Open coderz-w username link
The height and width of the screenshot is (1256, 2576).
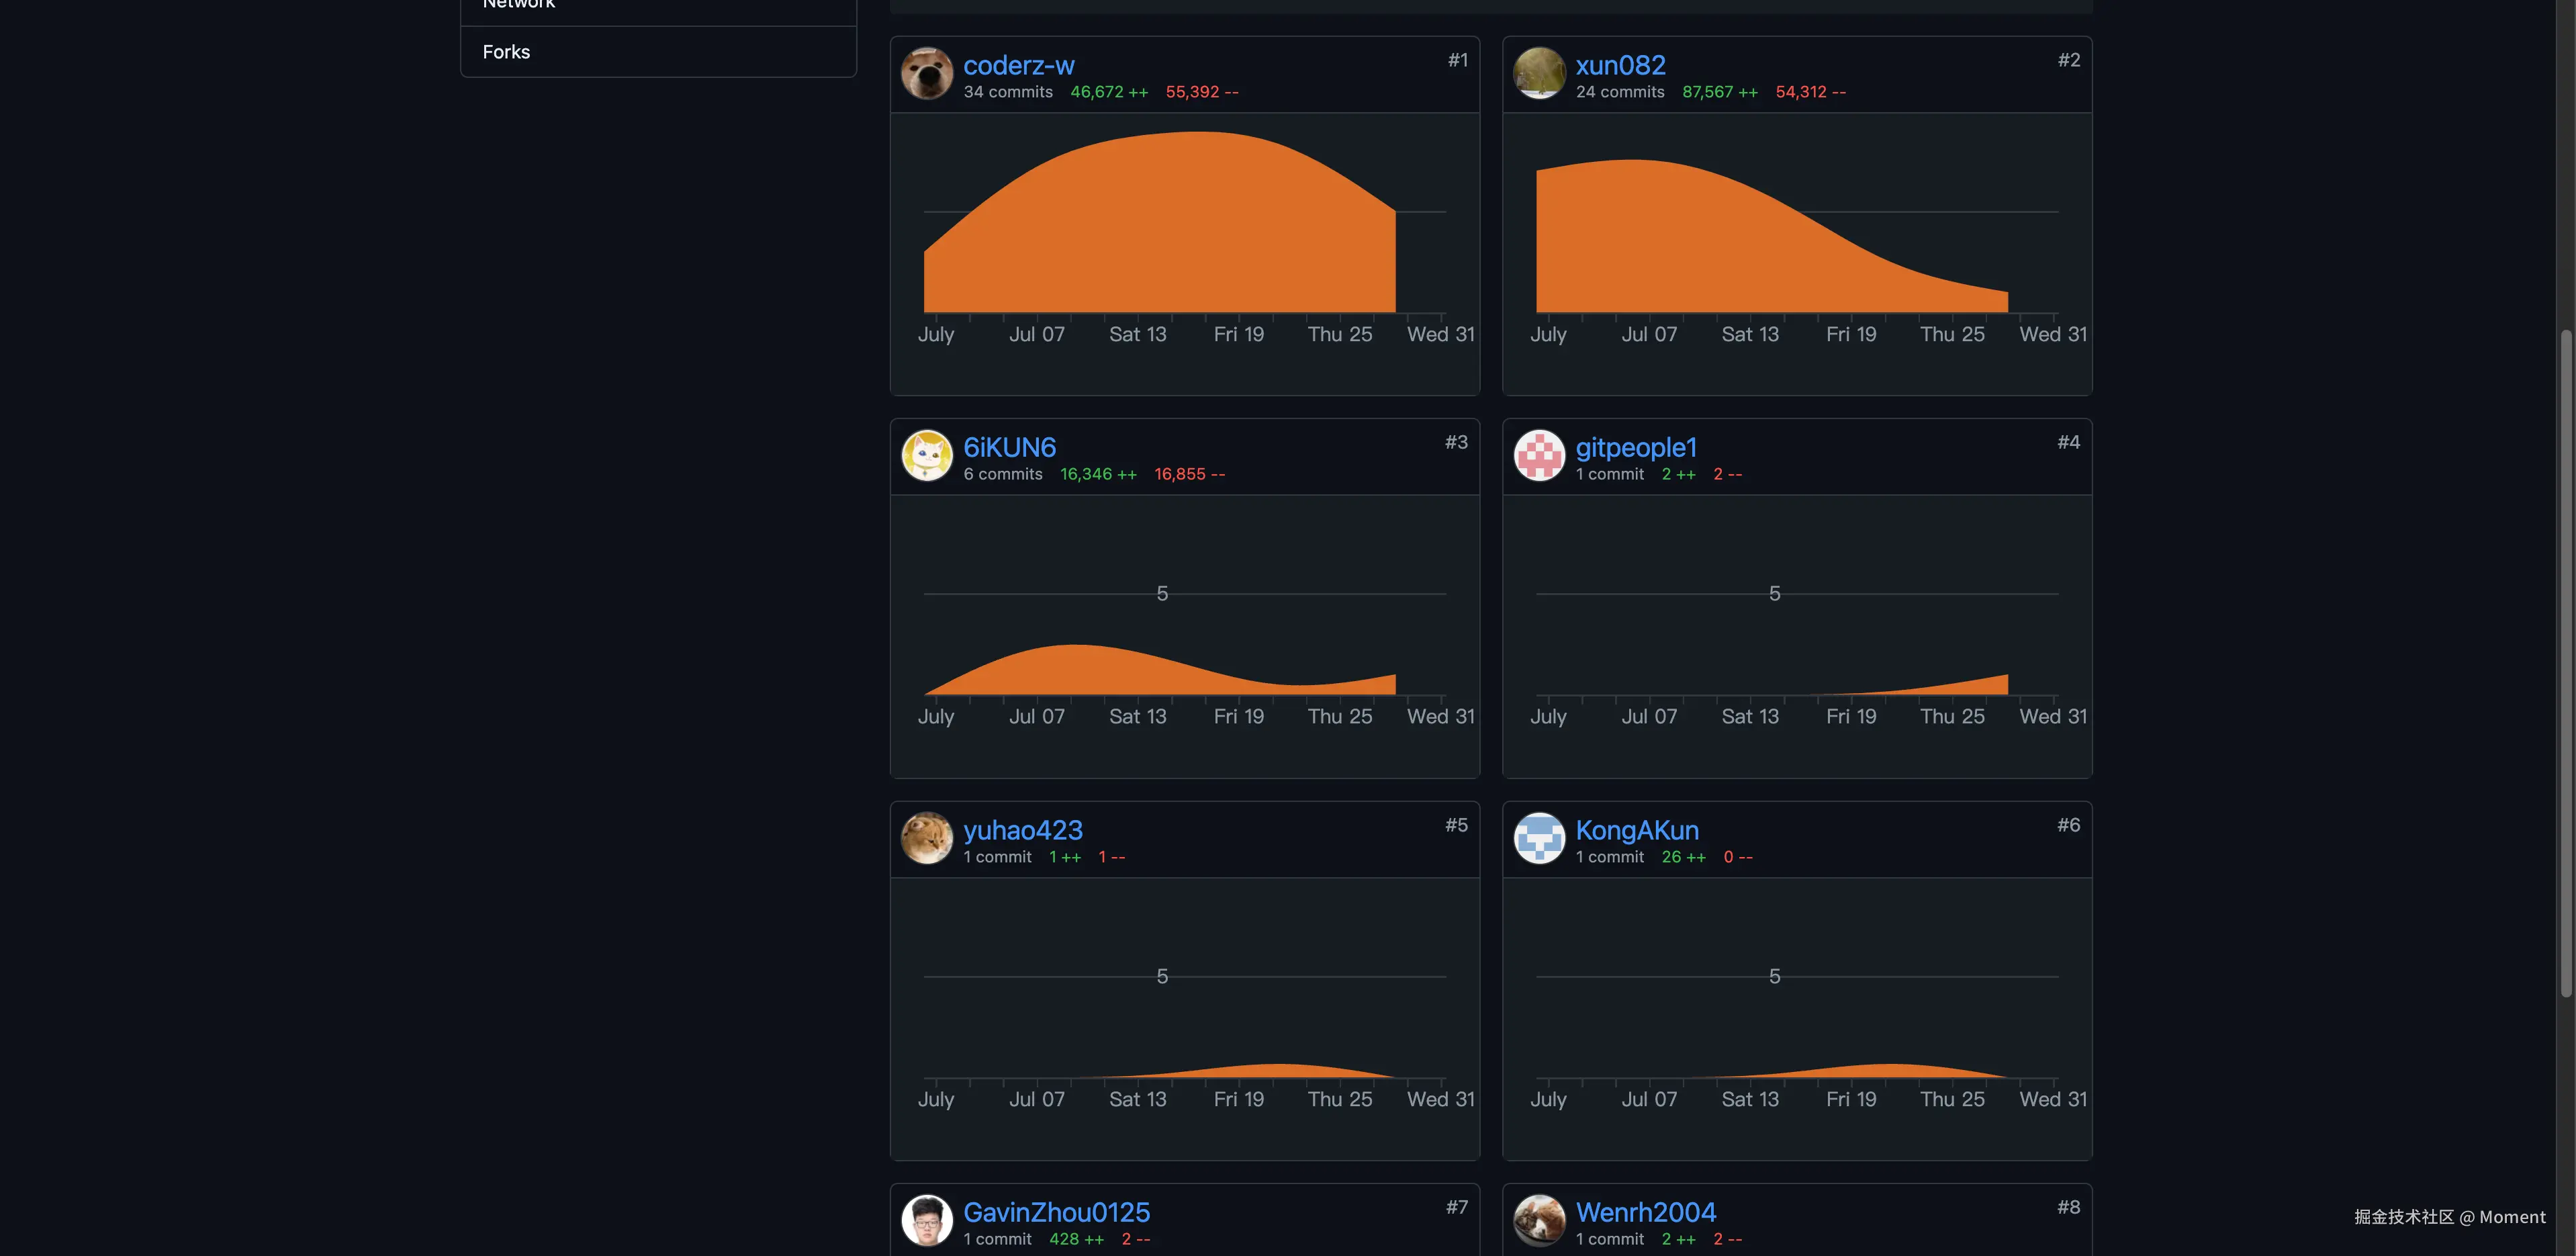[x=1018, y=66]
